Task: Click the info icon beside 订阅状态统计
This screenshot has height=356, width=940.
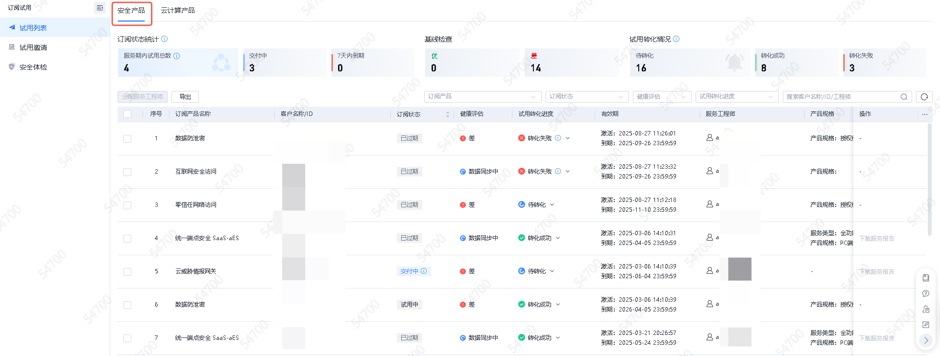Action: point(165,39)
